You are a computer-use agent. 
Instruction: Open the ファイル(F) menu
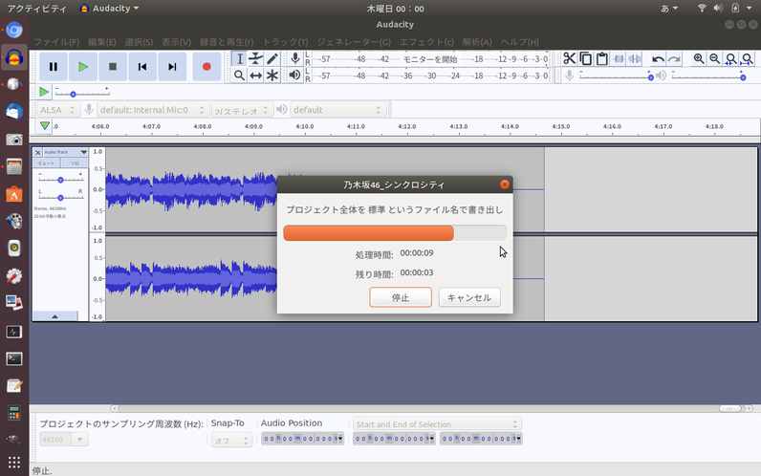(x=56, y=42)
